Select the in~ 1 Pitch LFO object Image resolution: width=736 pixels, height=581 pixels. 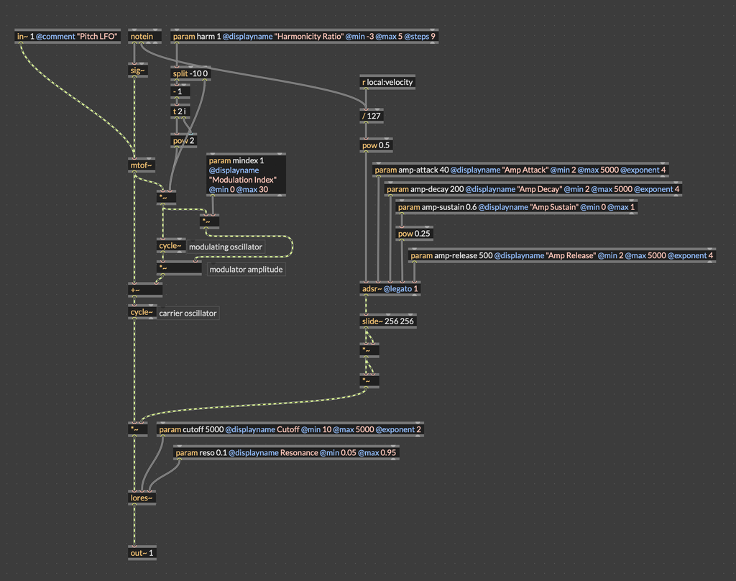point(67,36)
